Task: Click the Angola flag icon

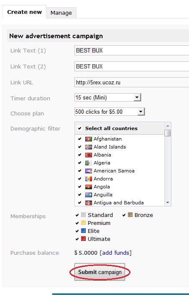Action: tap(89, 187)
